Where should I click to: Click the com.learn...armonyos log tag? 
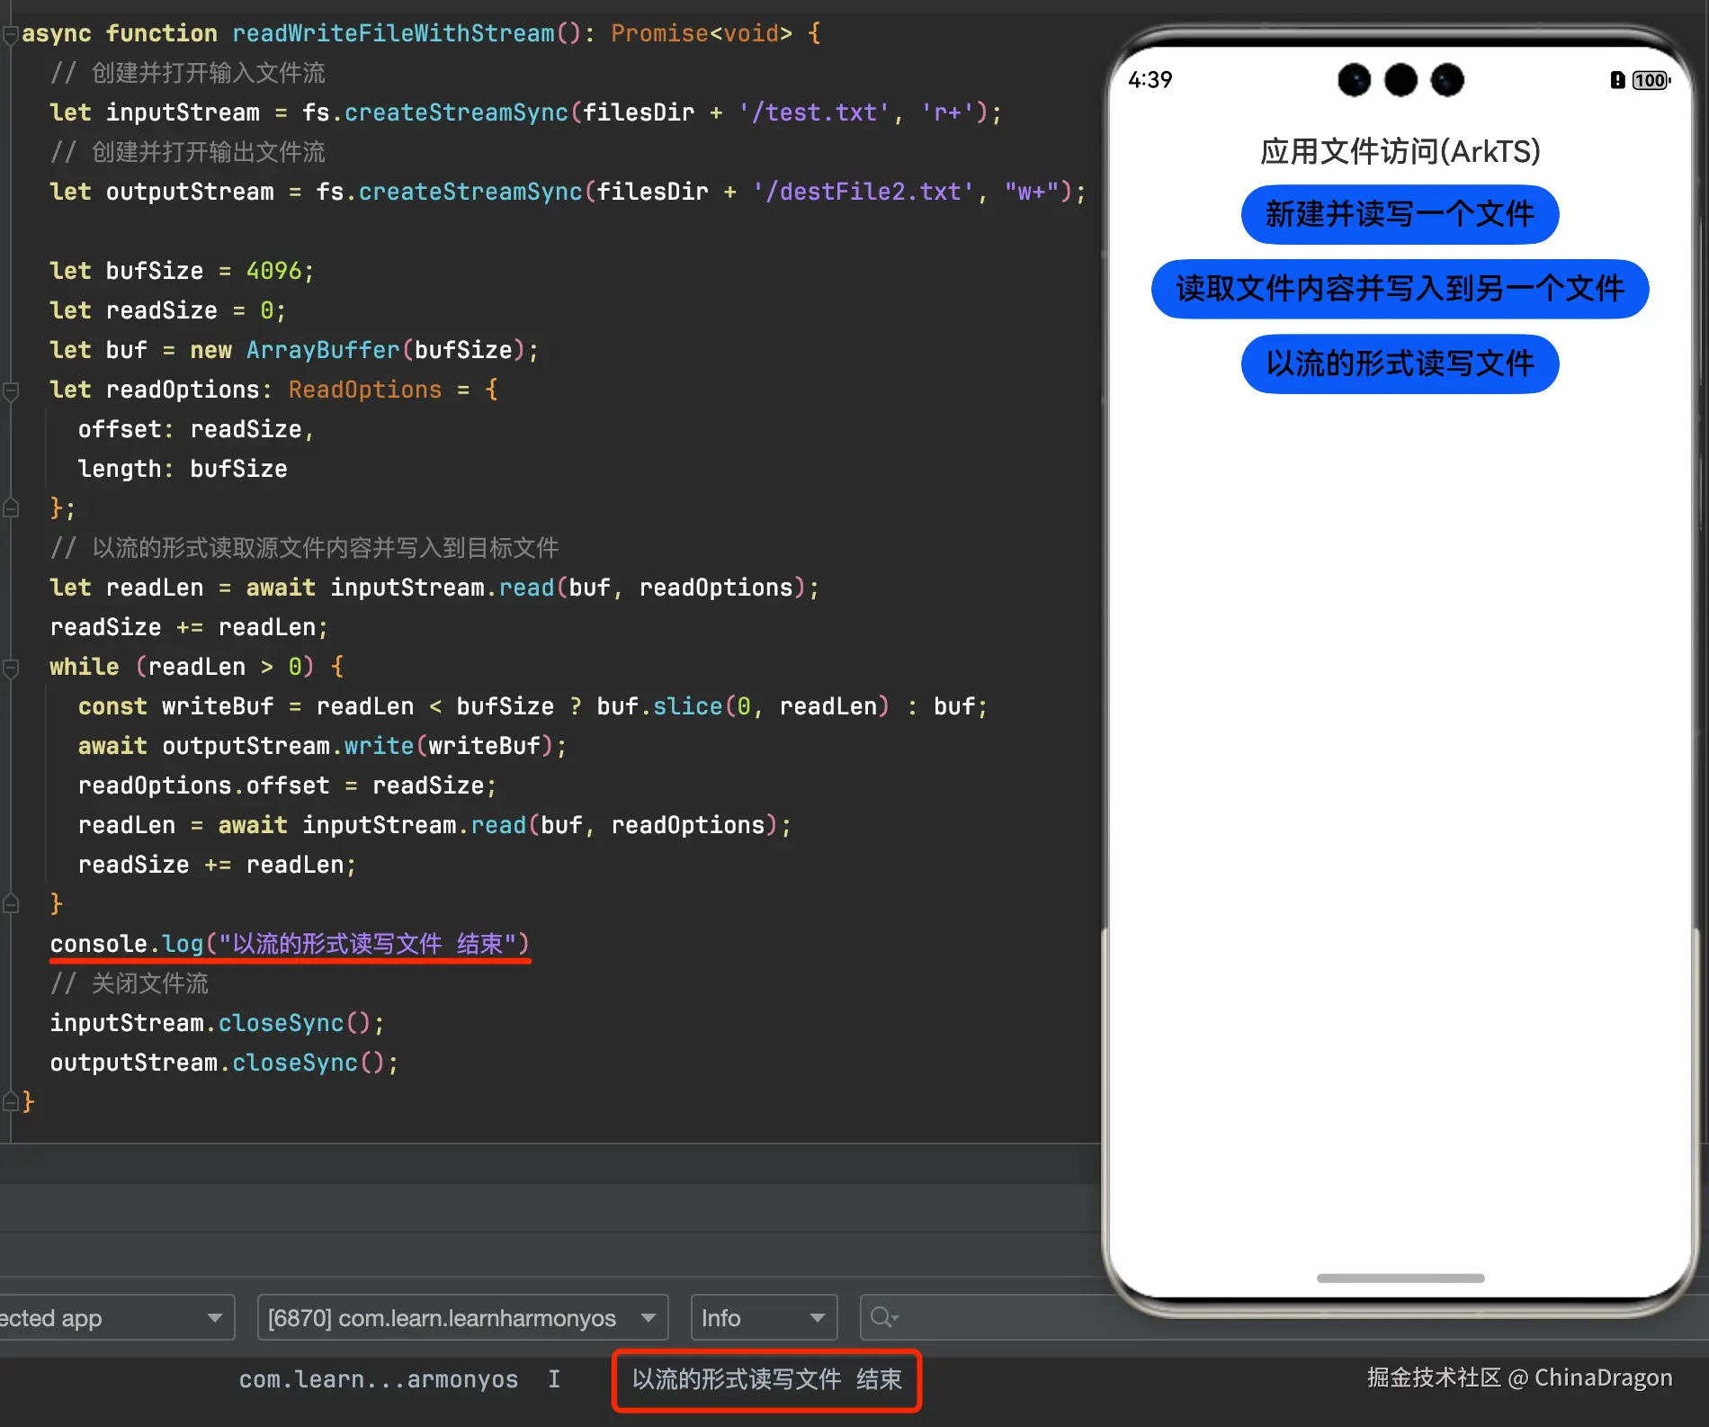tap(378, 1379)
